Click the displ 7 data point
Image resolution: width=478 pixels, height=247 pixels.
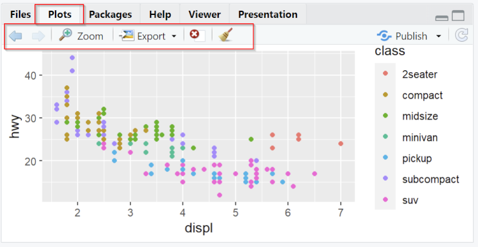click(341, 144)
